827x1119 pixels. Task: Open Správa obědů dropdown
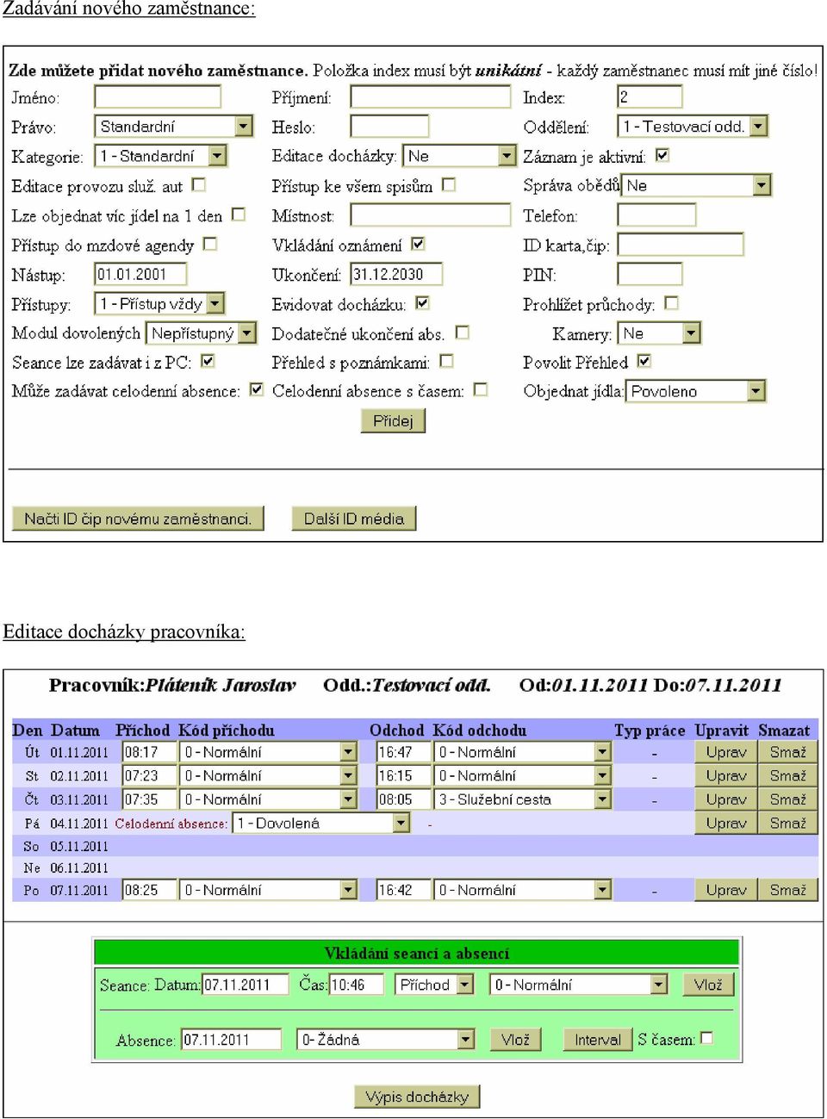click(696, 185)
